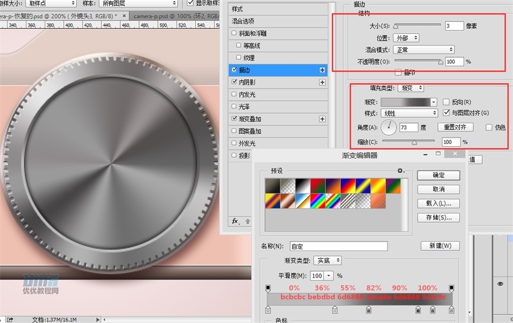
Task: Click the 名称(N) field containing 自定
Action: [338, 246]
